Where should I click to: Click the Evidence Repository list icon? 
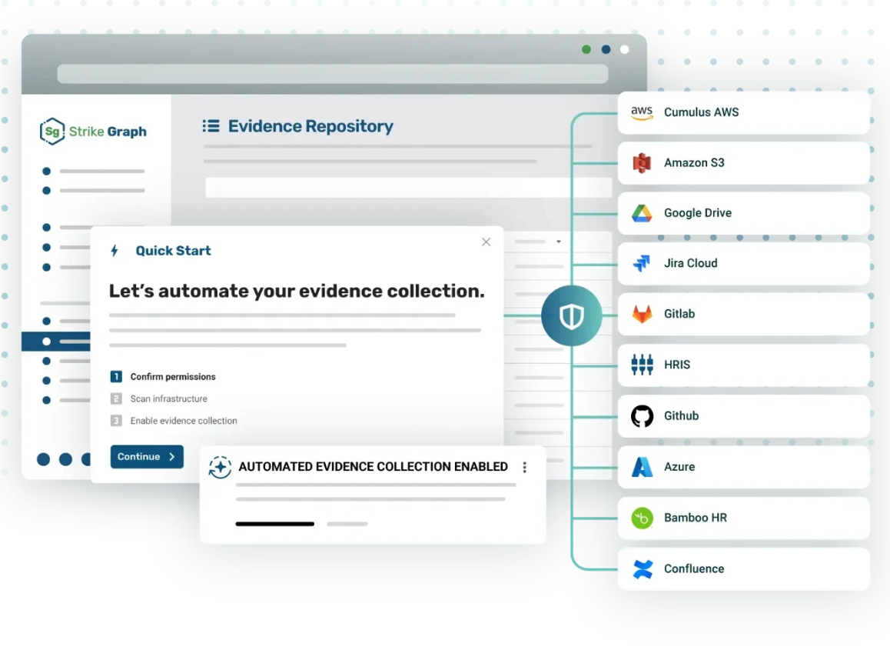pos(213,126)
